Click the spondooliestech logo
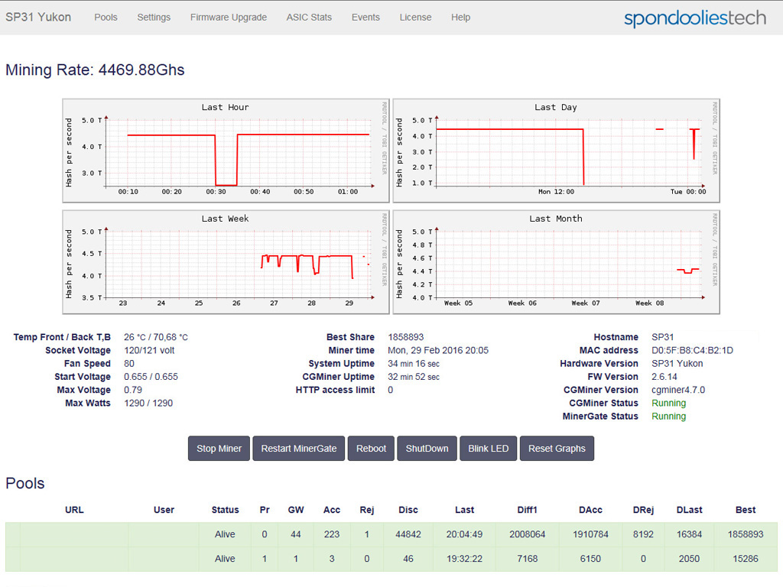This screenshot has height=587, width=783. pyautogui.click(x=694, y=18)
